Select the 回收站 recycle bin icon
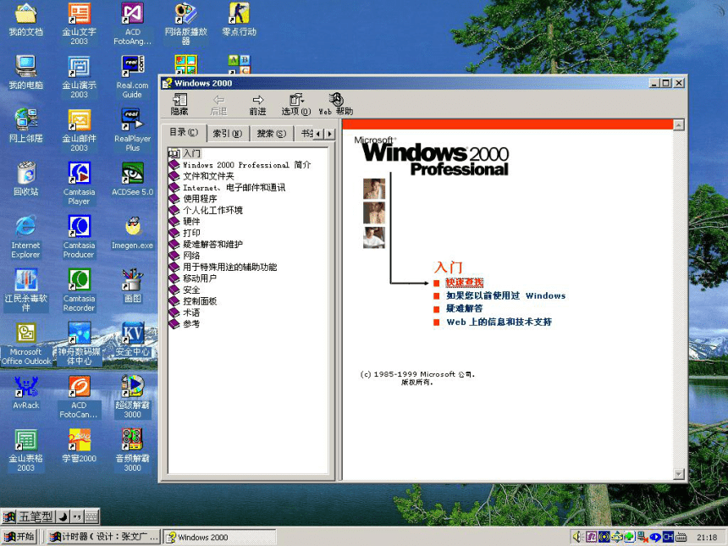The image size is (728, 546). pos(26,179)
